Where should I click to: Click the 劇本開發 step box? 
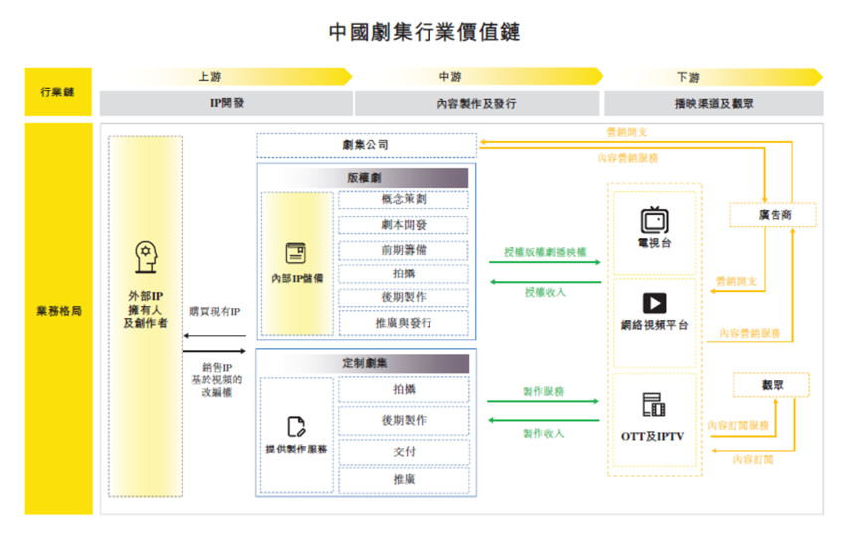click(x=403, y=225)
